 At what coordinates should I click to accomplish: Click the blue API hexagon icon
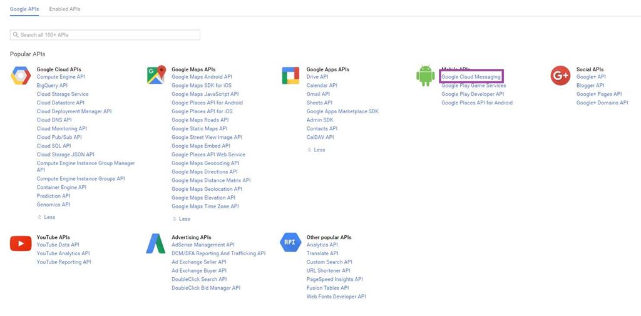point(290,242)
